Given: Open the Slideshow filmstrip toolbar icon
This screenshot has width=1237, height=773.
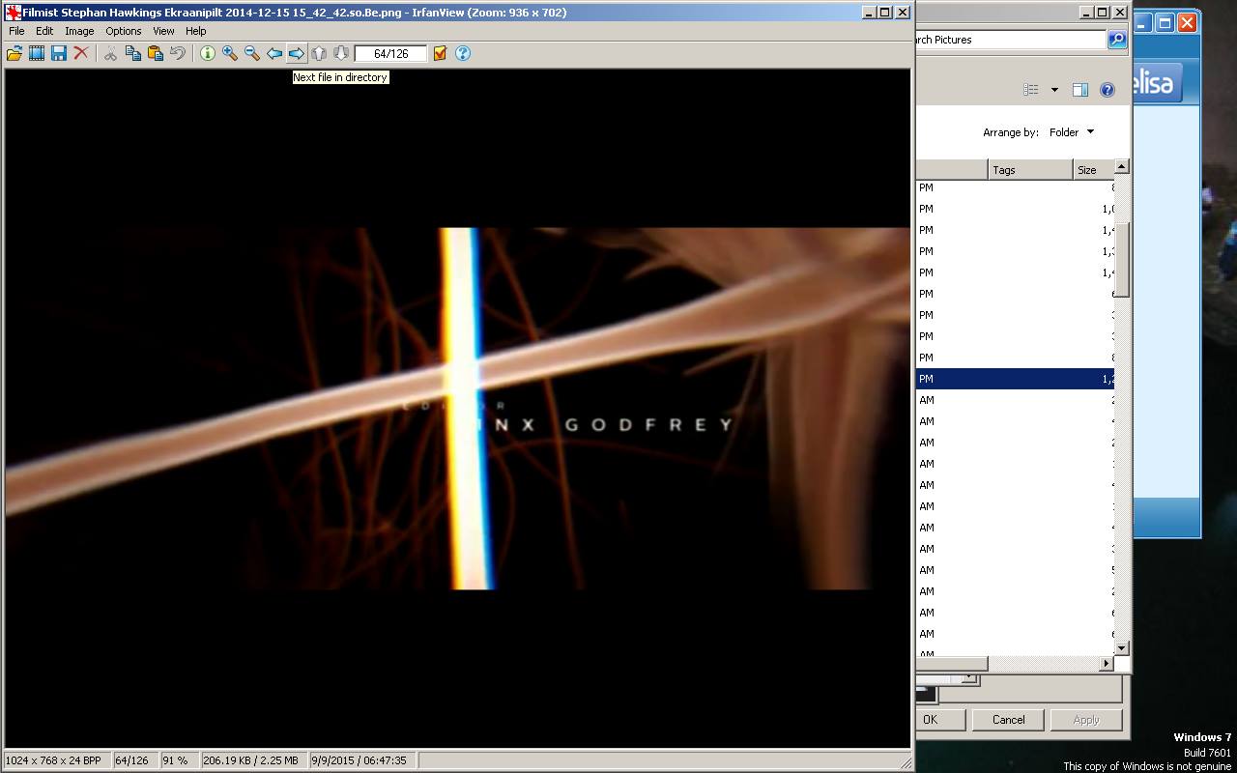Looking at the screenshot, I should coord(37,53).
